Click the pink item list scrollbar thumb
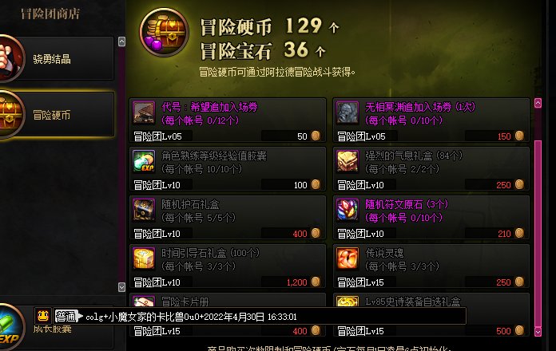This screenshot has width=556, height=351. click(x=538, y=234)
